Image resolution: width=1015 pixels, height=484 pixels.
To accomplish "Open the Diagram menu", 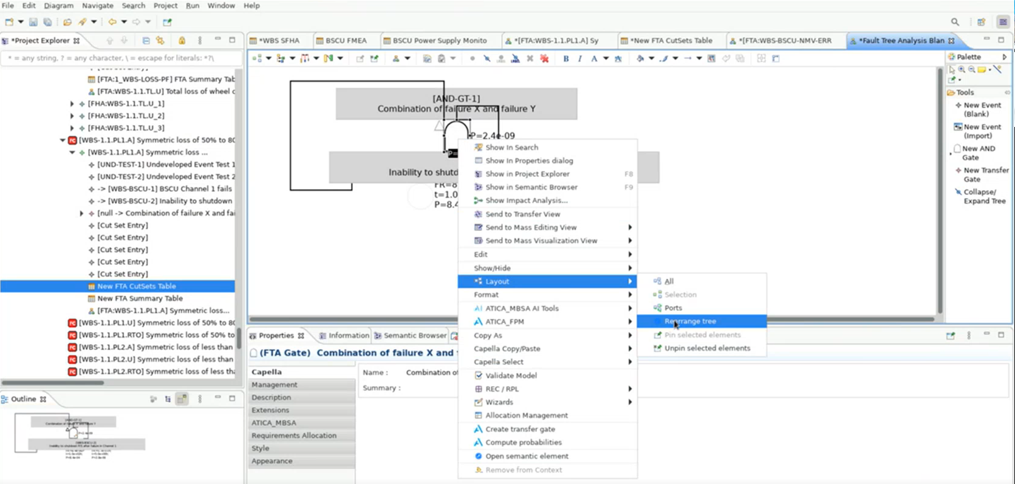I will (58, 5).
